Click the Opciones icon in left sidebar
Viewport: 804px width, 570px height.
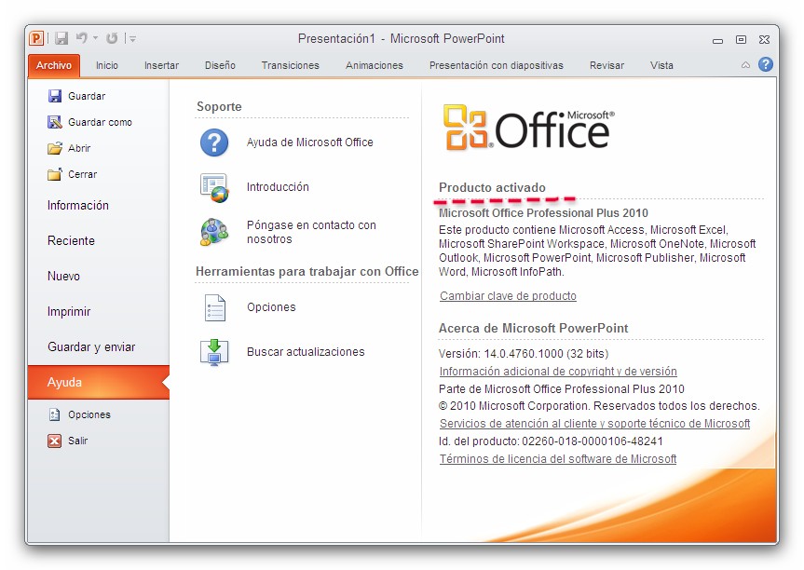point(54,414)
